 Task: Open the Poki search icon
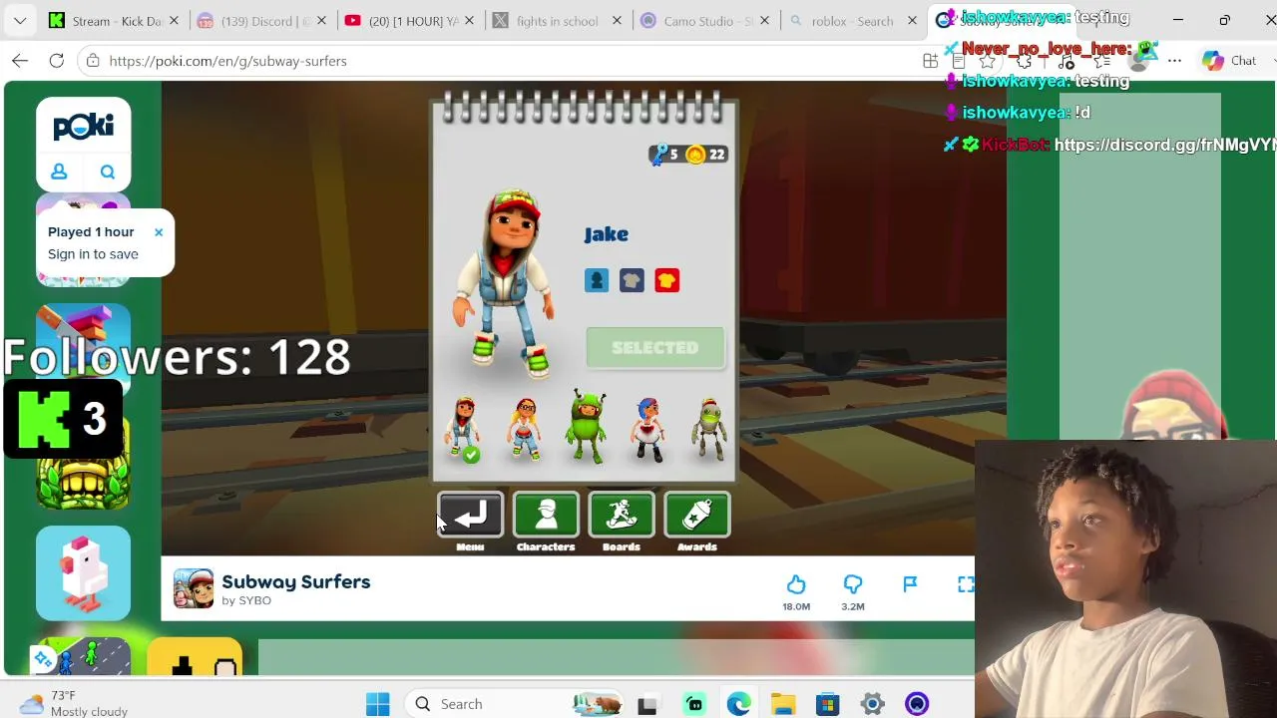[x=108, y=173]
